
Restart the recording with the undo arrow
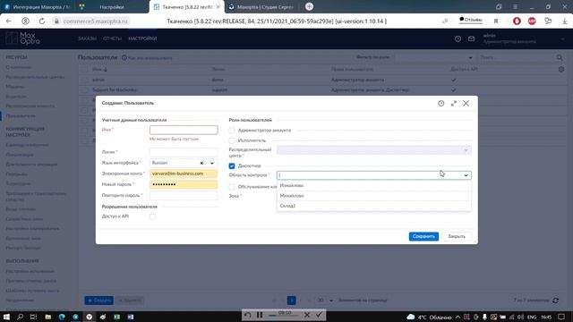[x=247, y=315]
